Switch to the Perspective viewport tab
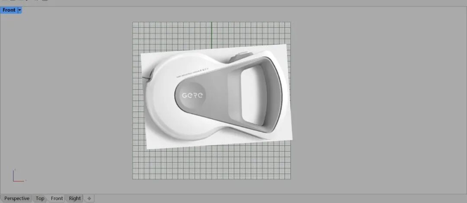The width and height of the screenshot is (467, 203). (x=17, y=198)
